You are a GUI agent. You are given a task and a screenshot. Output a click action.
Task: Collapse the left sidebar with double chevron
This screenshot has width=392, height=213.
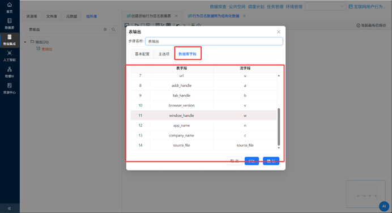(9, 208)
